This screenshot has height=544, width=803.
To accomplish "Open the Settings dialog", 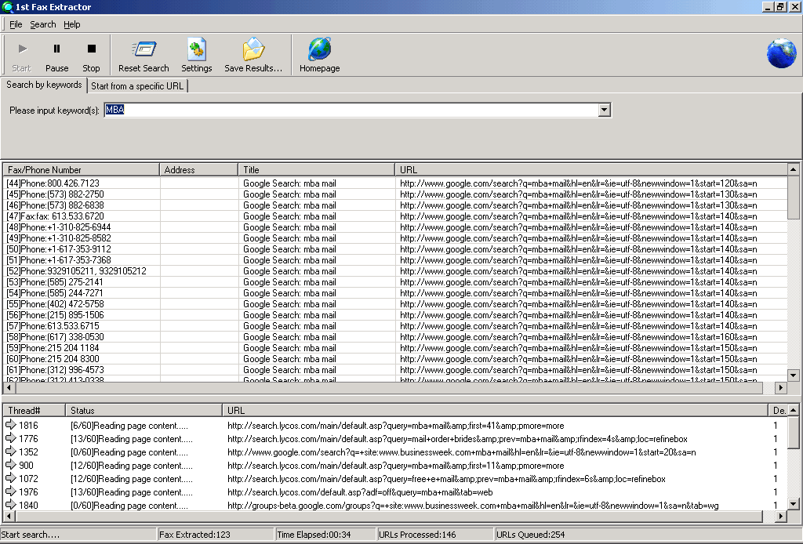I will (196, 50).
